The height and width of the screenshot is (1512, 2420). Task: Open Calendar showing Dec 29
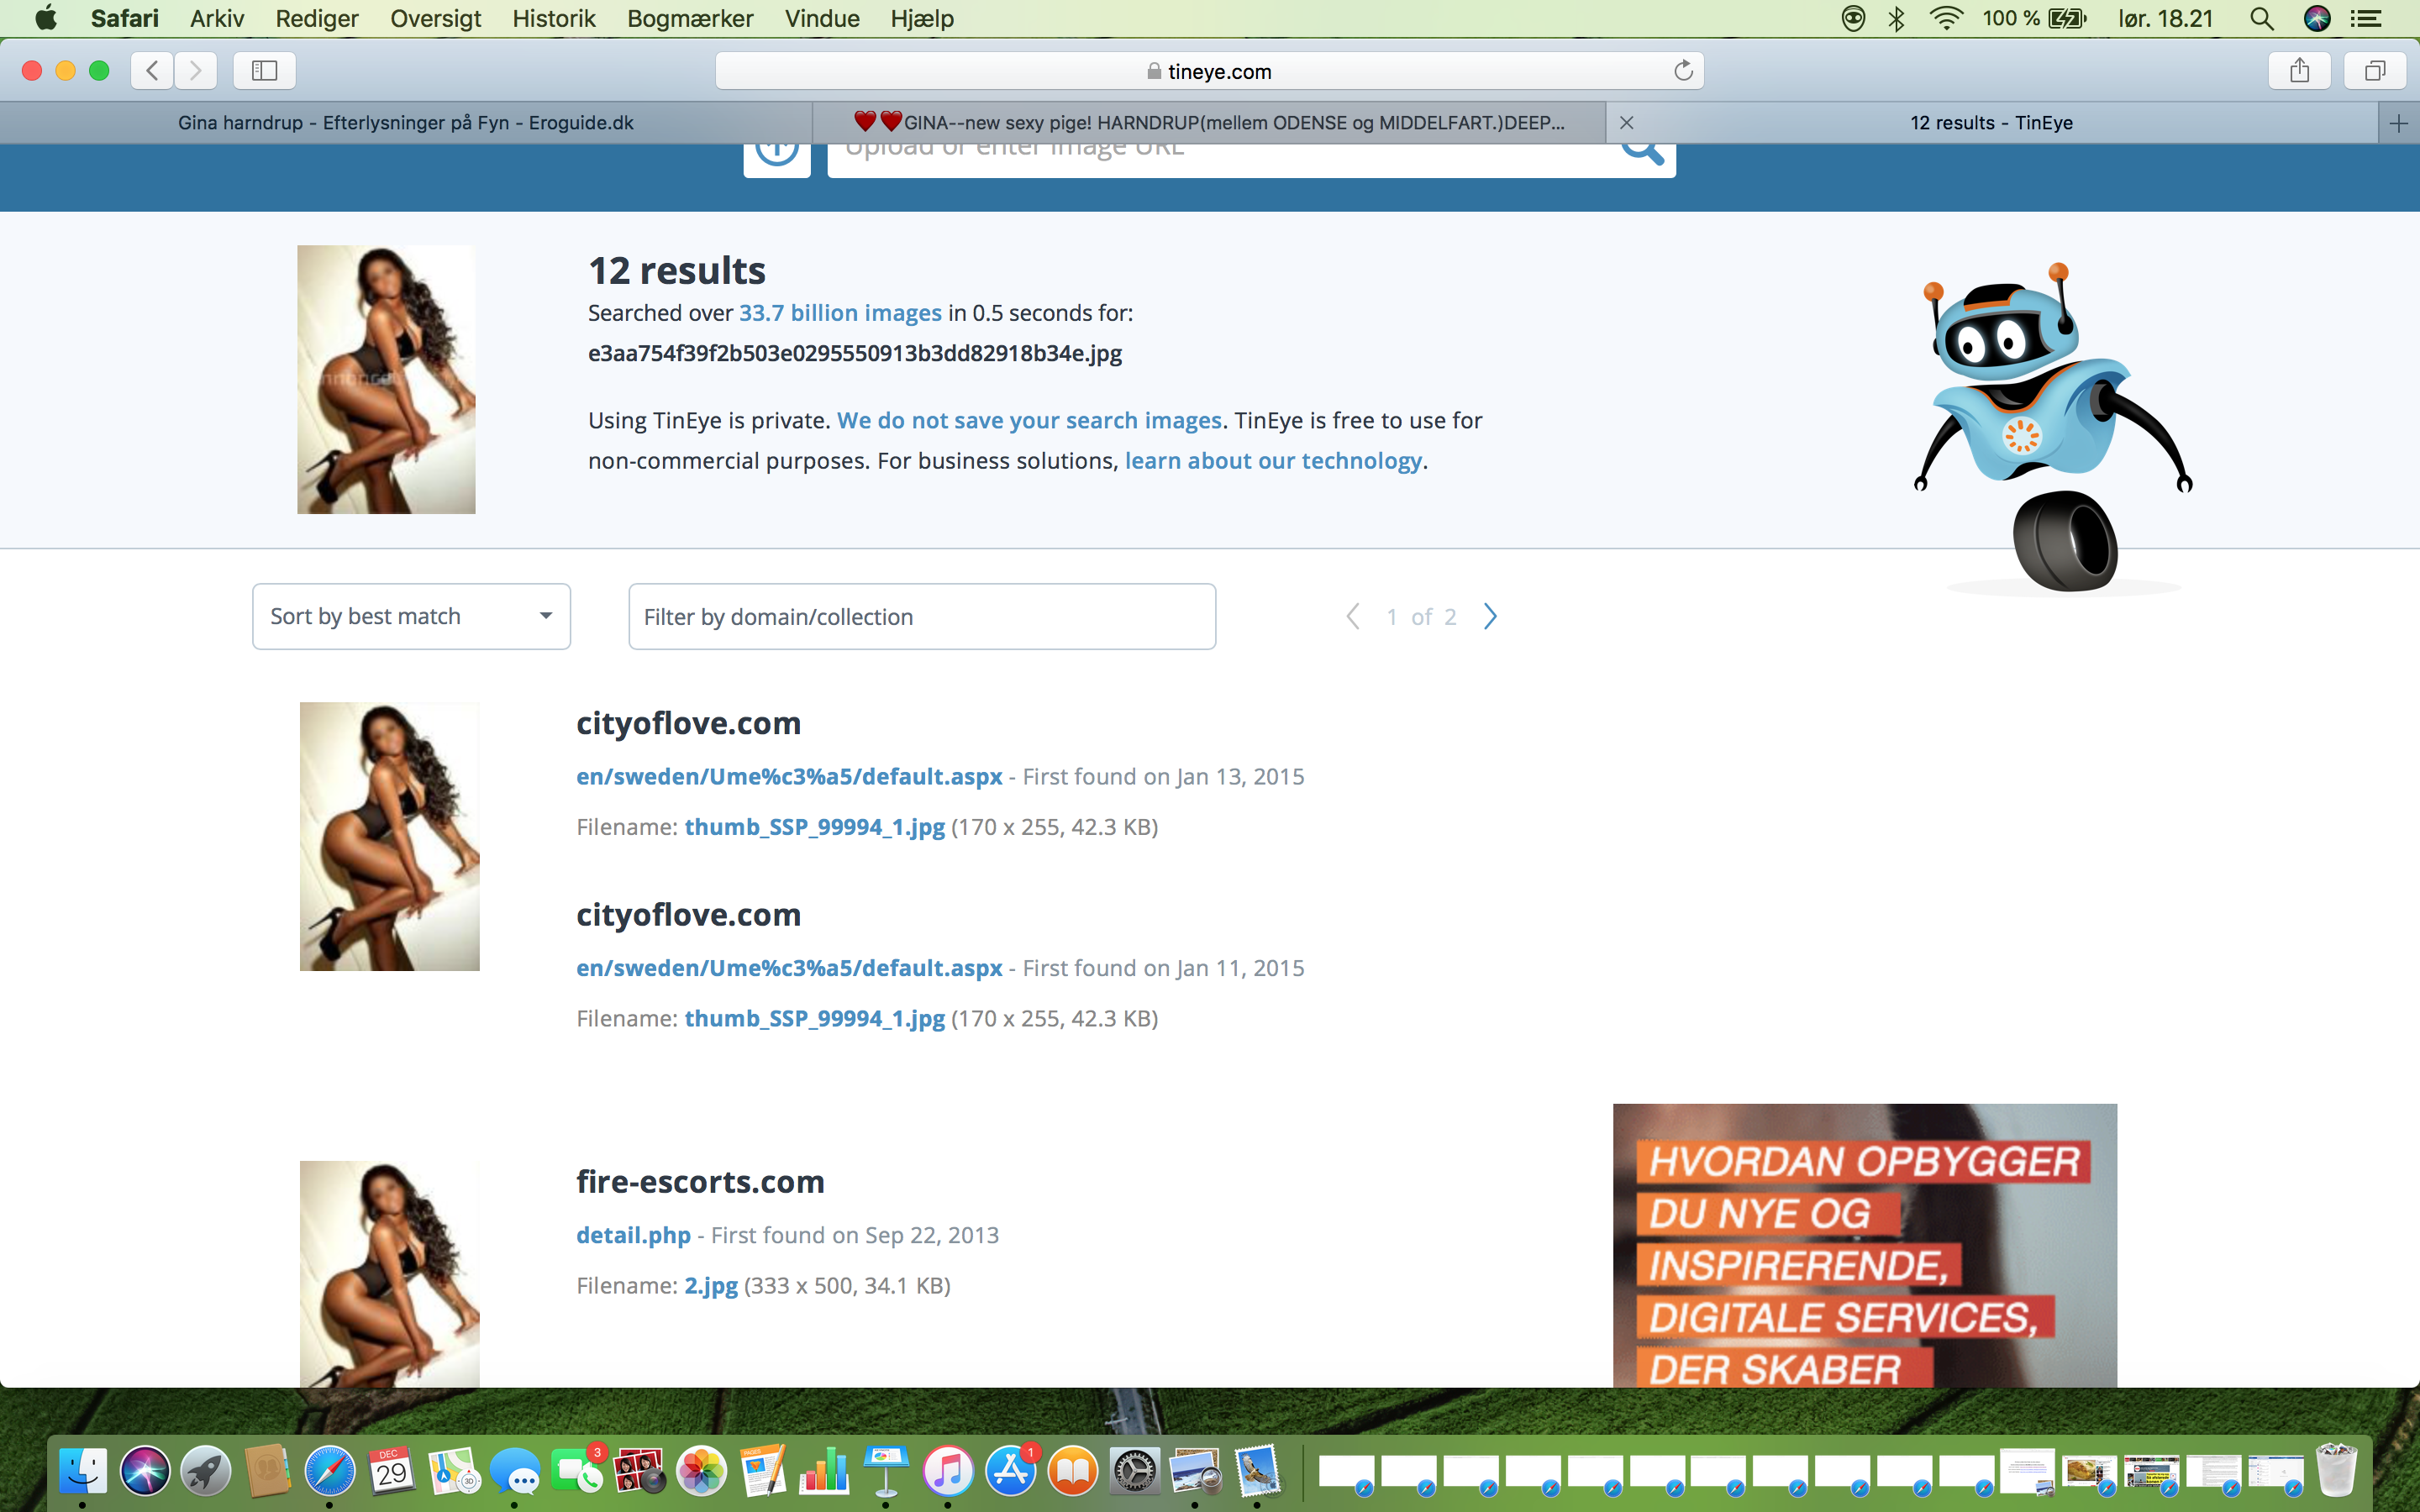click(x=392, y=1471)
